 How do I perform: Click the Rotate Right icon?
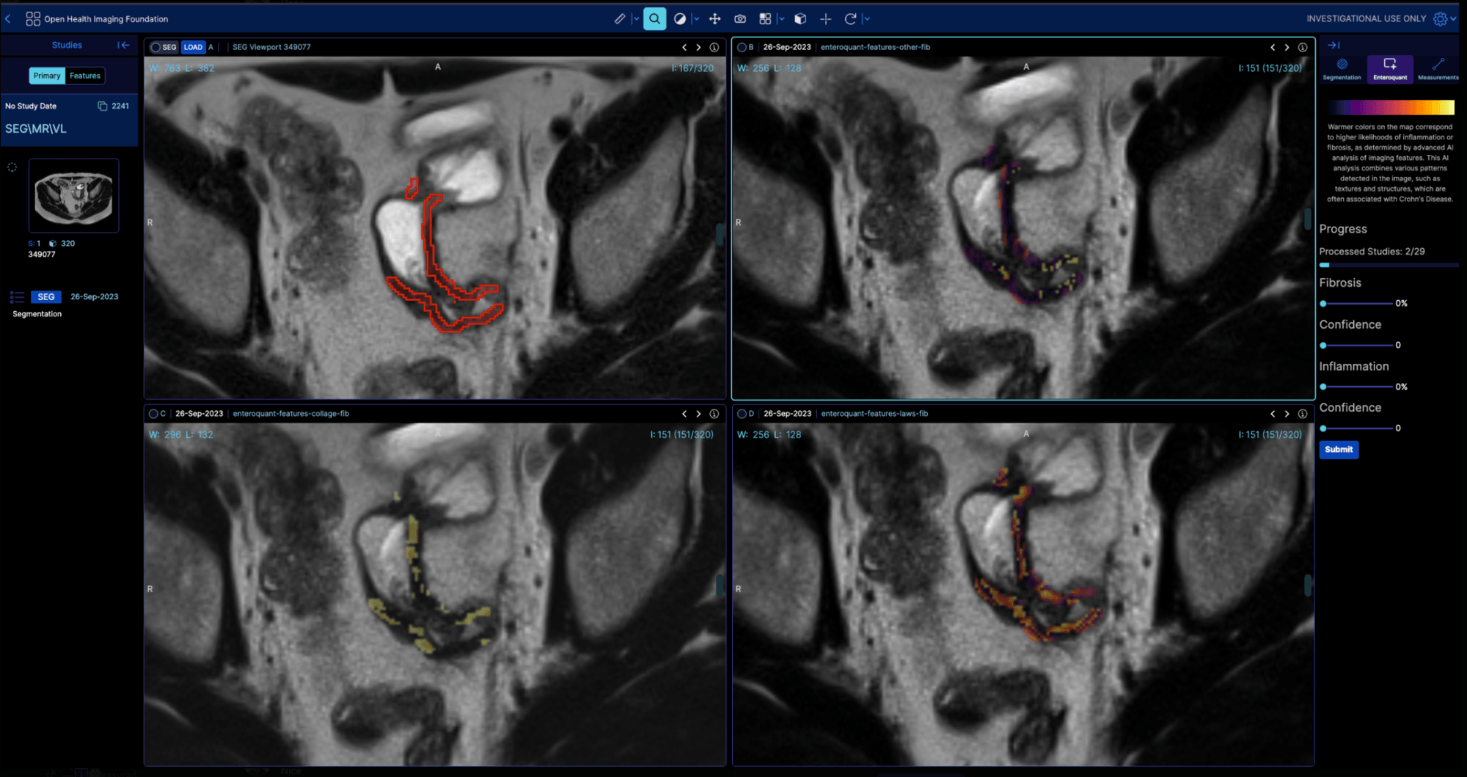click(850, 19)
